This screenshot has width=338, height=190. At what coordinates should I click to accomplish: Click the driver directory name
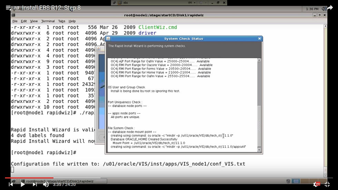(147, 33)
